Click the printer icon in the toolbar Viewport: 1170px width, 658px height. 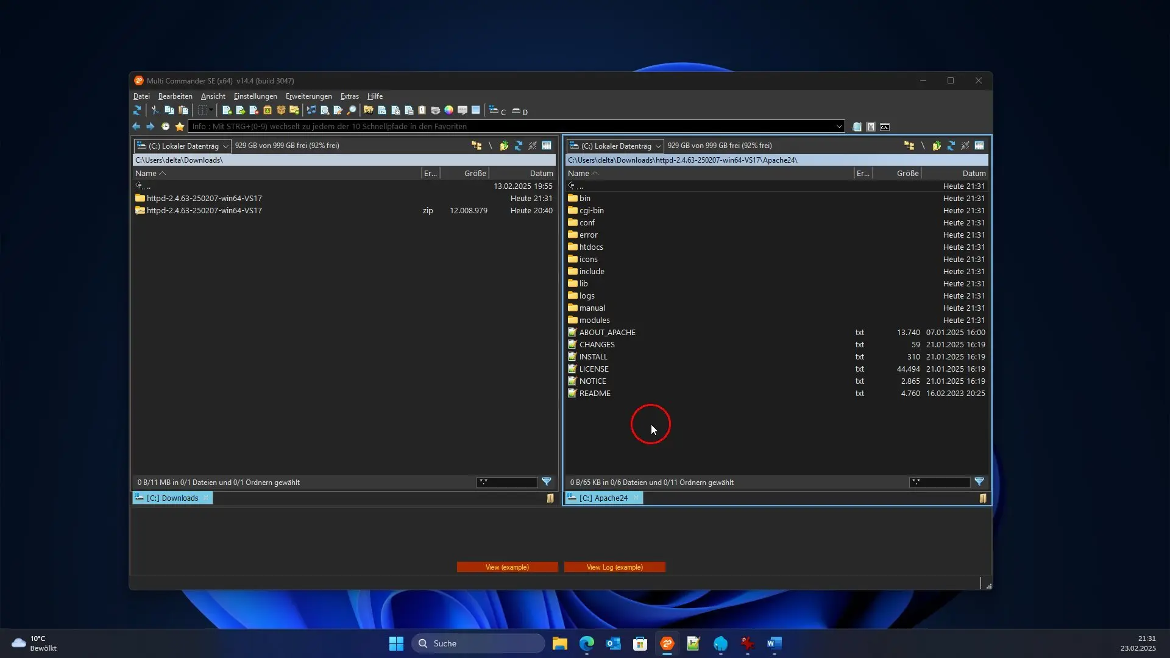[x=436, y=110]
